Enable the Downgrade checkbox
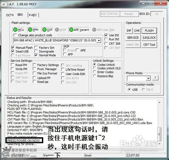169x160 pixels. [36, 51]
